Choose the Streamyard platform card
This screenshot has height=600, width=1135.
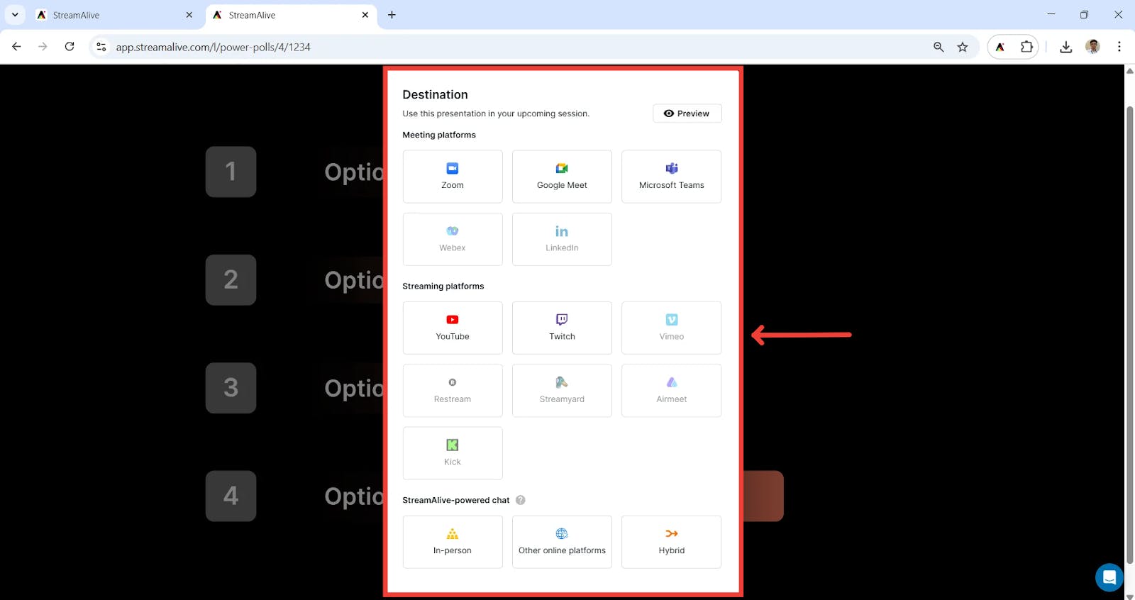pos(562,391)
